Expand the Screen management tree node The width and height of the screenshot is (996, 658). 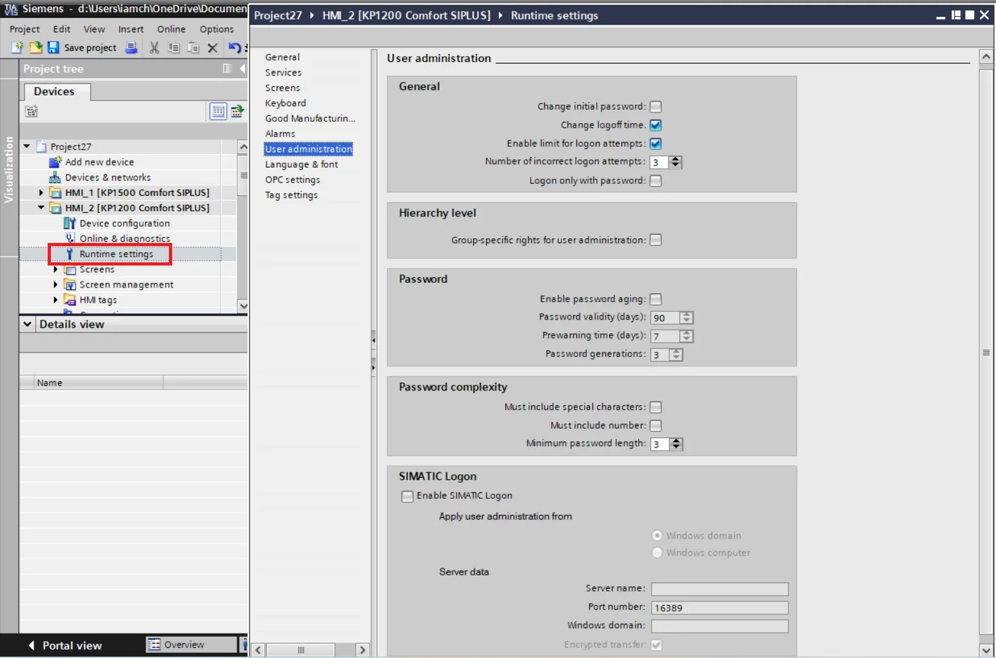[55, 284]
